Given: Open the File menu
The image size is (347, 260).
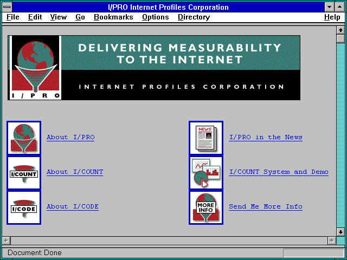Looking at the screenshot, I should (x=13, y=17).
